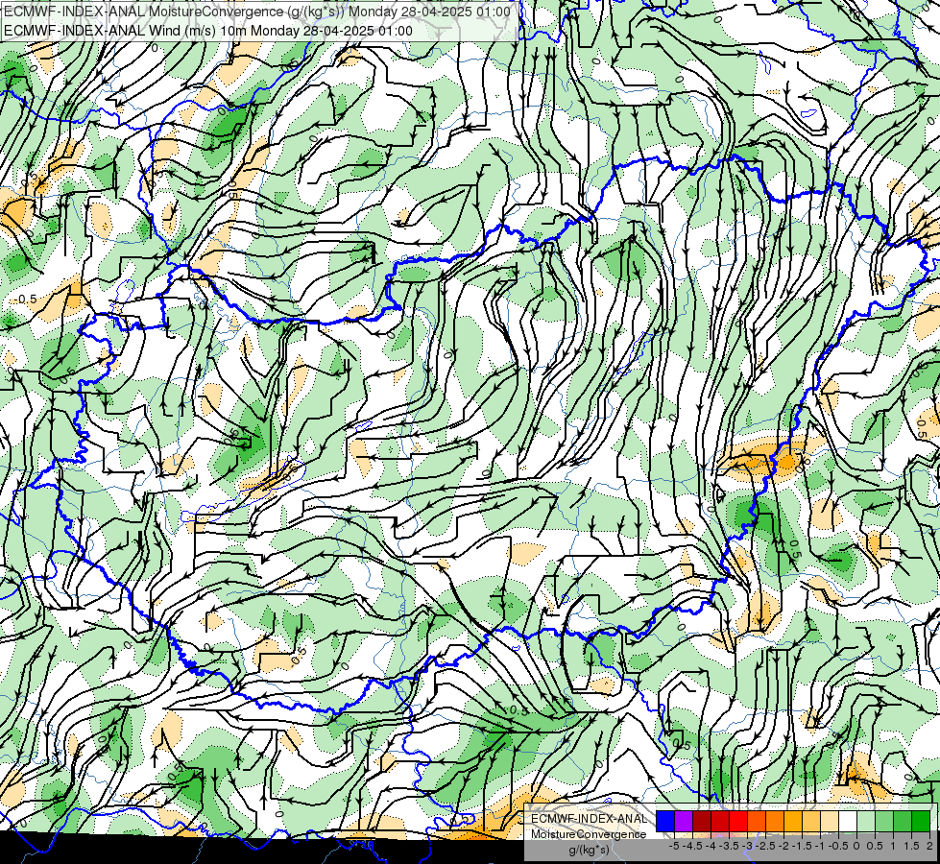This screenshot has width=940, height=864.
Task: Select the darkest green legend swatch
Action: click(921, 822)
